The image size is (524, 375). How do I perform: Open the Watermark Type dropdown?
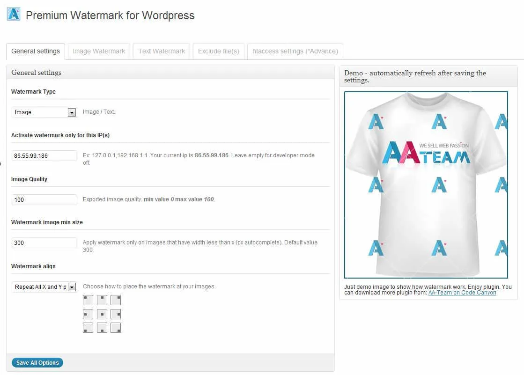(44, 112)
